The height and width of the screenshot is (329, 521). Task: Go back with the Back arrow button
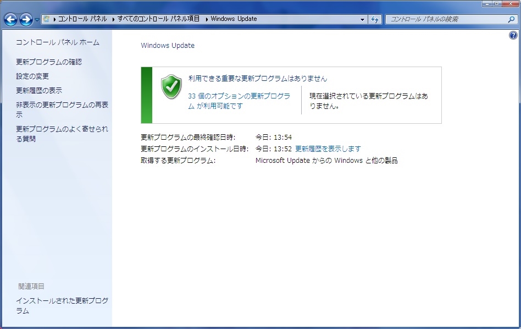[x=10, y=19]
